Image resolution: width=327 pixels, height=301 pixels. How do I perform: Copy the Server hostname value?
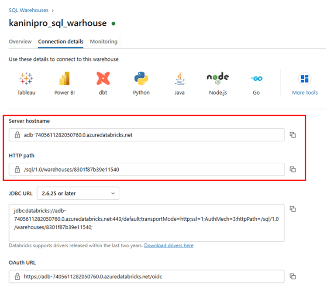coord(293,135)
